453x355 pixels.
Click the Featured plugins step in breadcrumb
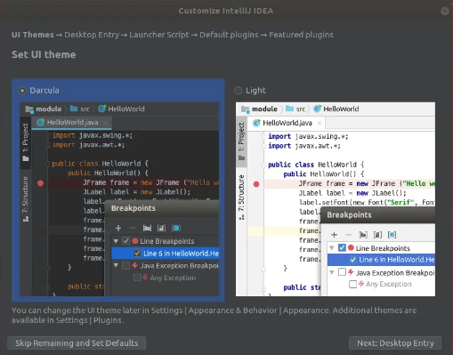(301, 35)
